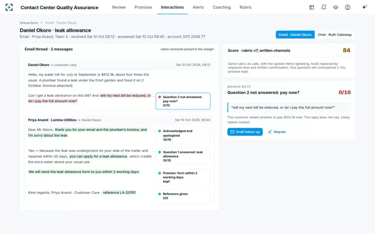Image resolution: width=375 pixels, height=234 pixels.
Task: Click 'Email thread · 2 messages' heading
Action: point(49,49)
